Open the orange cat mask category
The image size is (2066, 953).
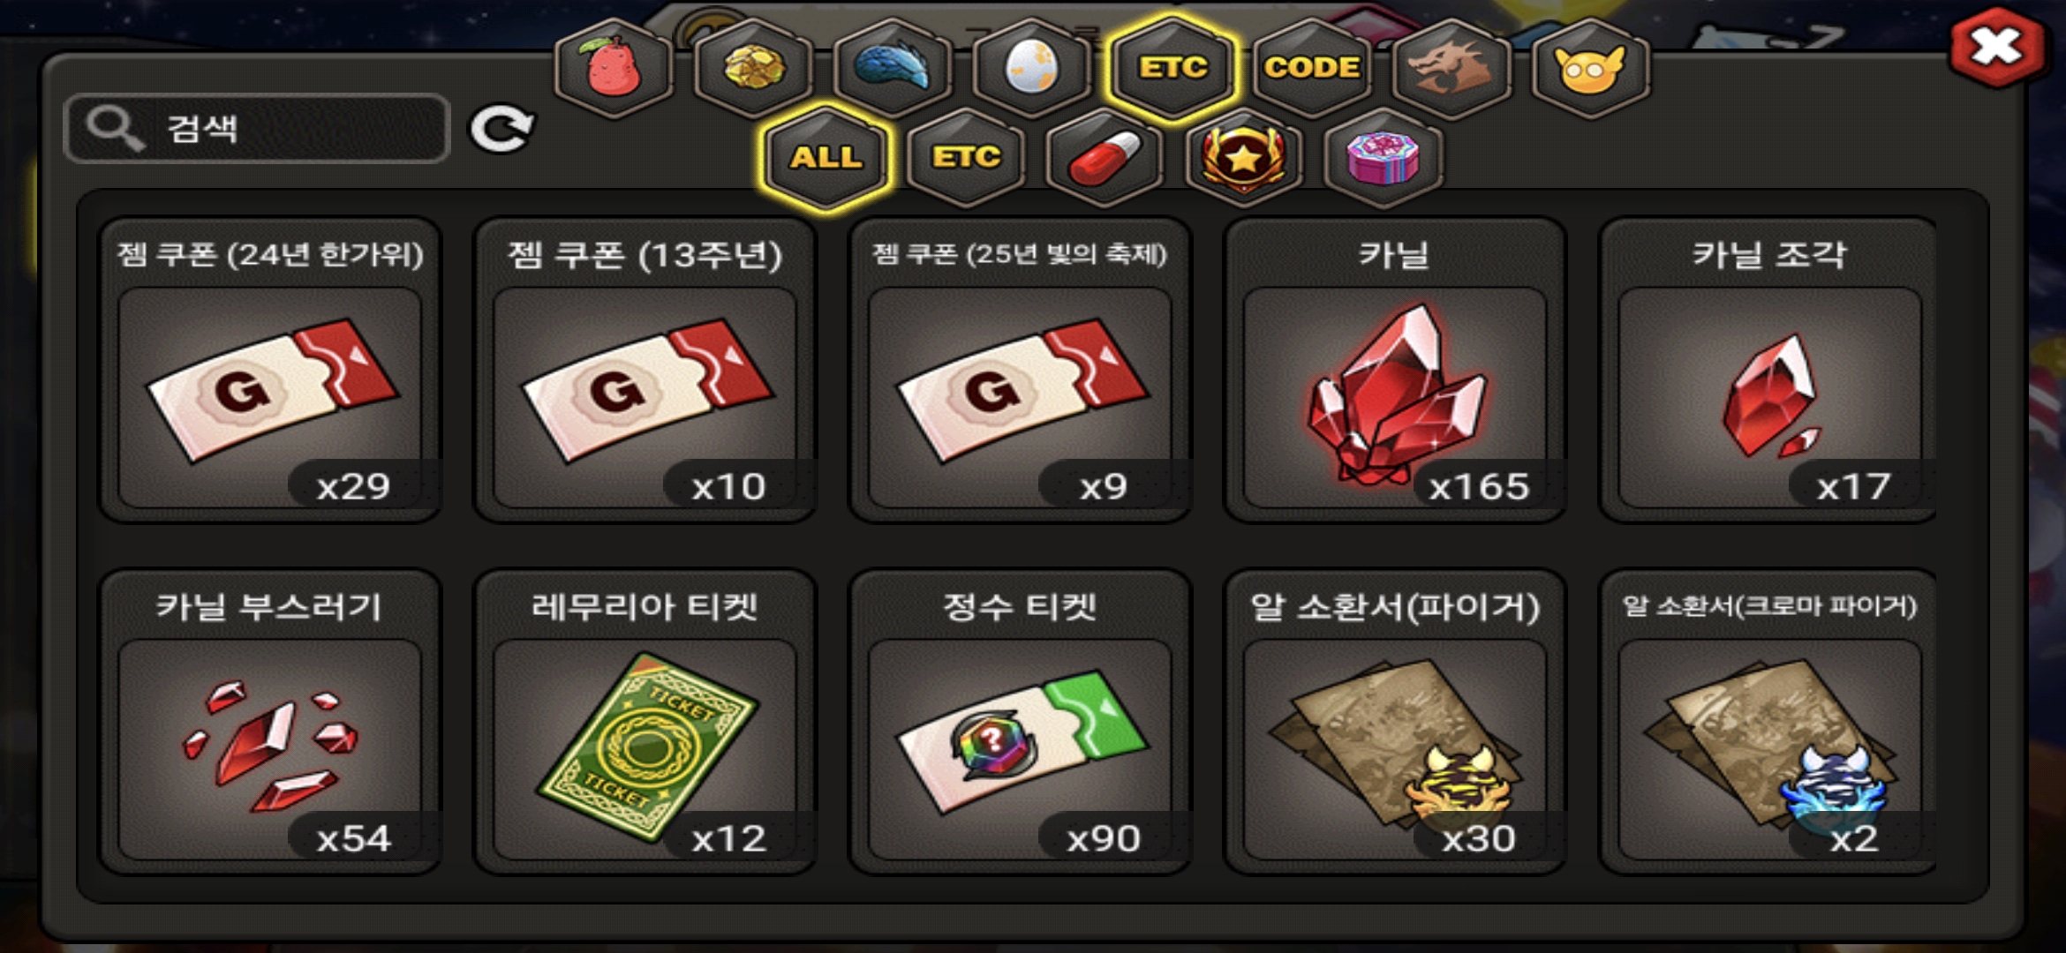coord(1590,68)
